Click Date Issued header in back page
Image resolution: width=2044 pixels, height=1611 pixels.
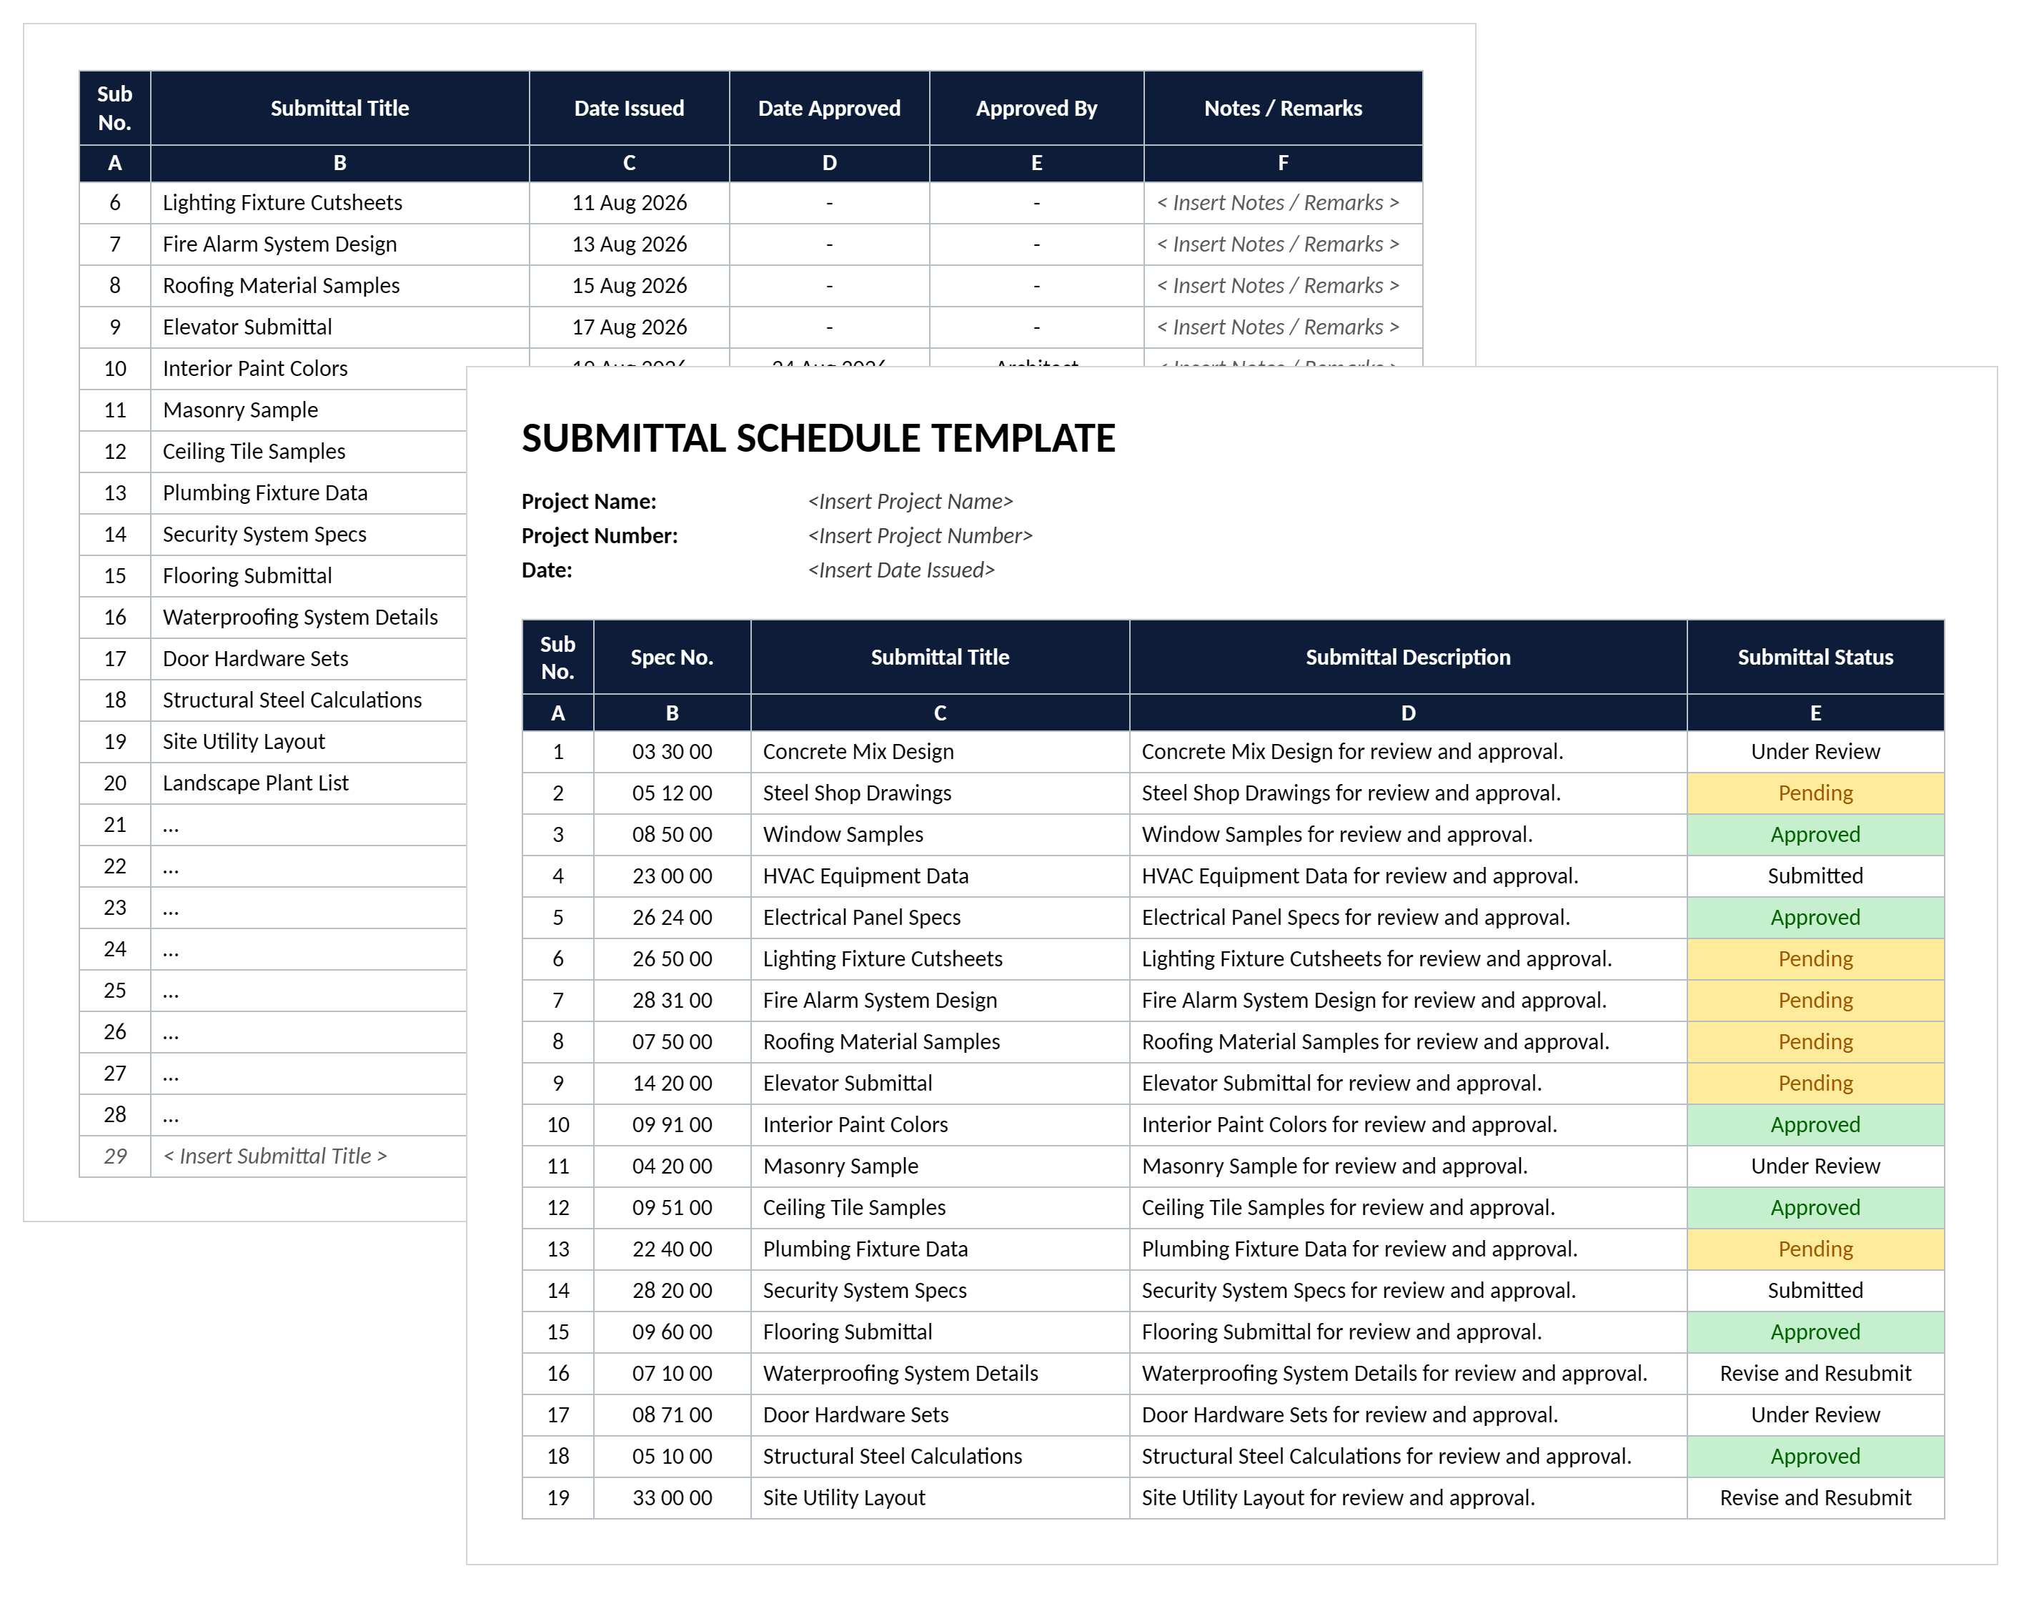(x=629, y=109)
